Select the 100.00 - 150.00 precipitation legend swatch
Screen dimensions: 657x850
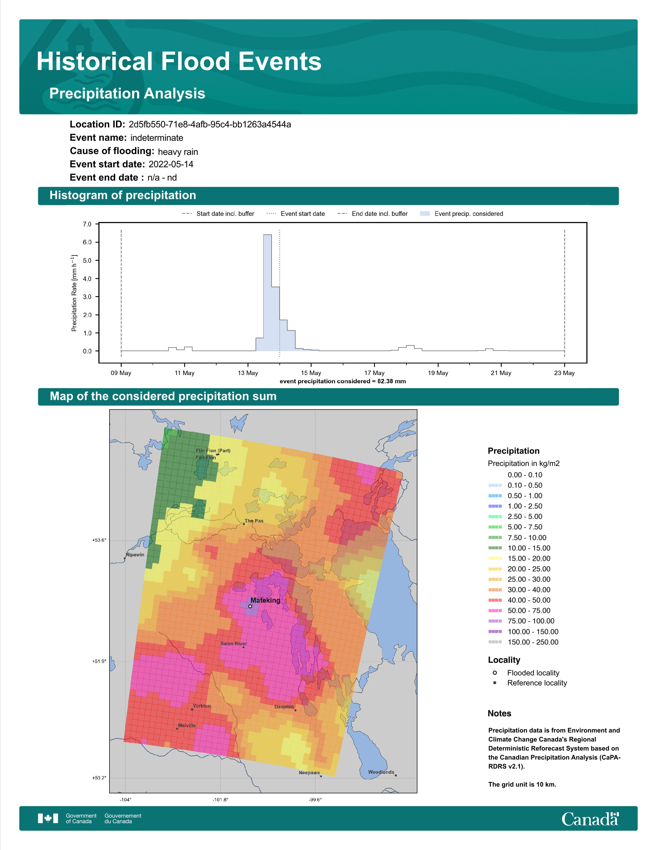pyautogui.click(x=495, y=632)
